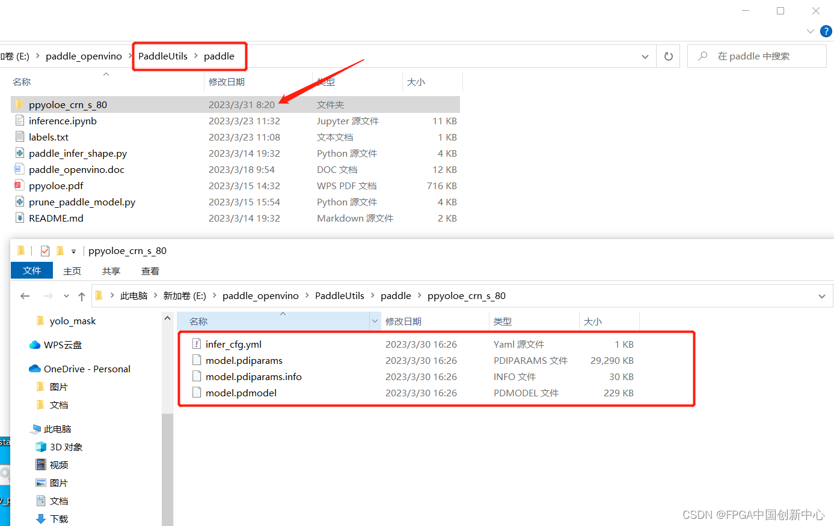
Task: Click the search box 在 paddle 中搜索
Action: pos(756,56)
